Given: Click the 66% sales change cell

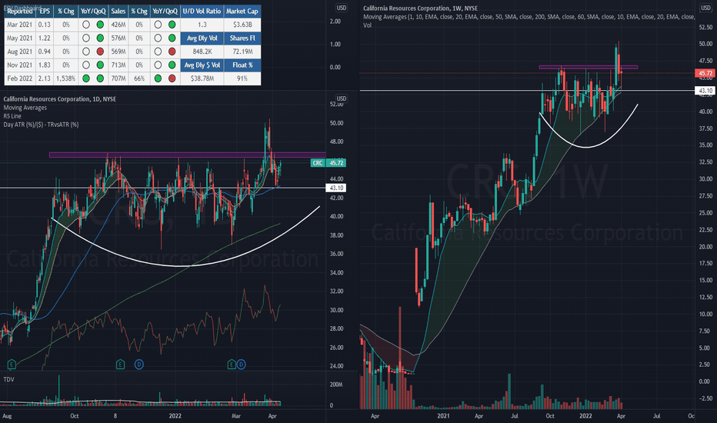Looking at the screenshot, I should pos(139,78).
